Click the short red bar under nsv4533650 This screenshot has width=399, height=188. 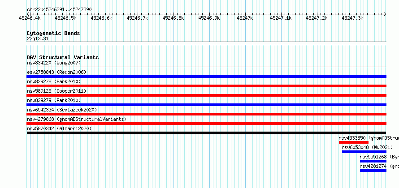(x=353, y=142)
